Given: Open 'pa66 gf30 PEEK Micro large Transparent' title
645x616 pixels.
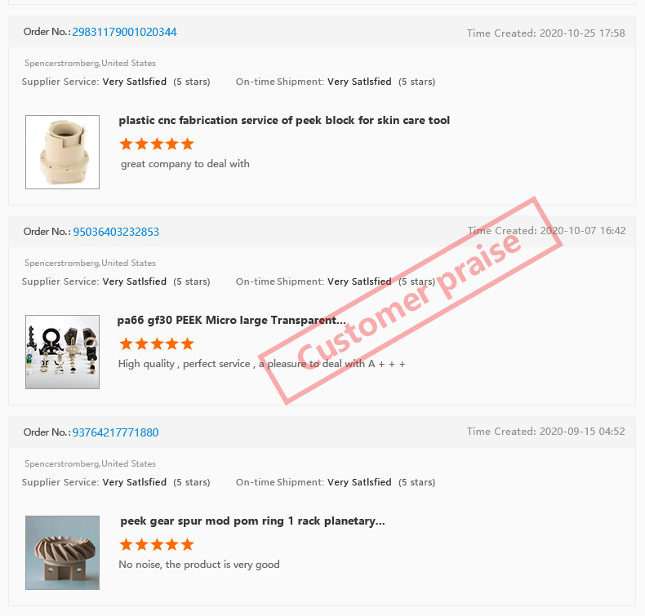Looking at the screenshot, I should point(232,320).
